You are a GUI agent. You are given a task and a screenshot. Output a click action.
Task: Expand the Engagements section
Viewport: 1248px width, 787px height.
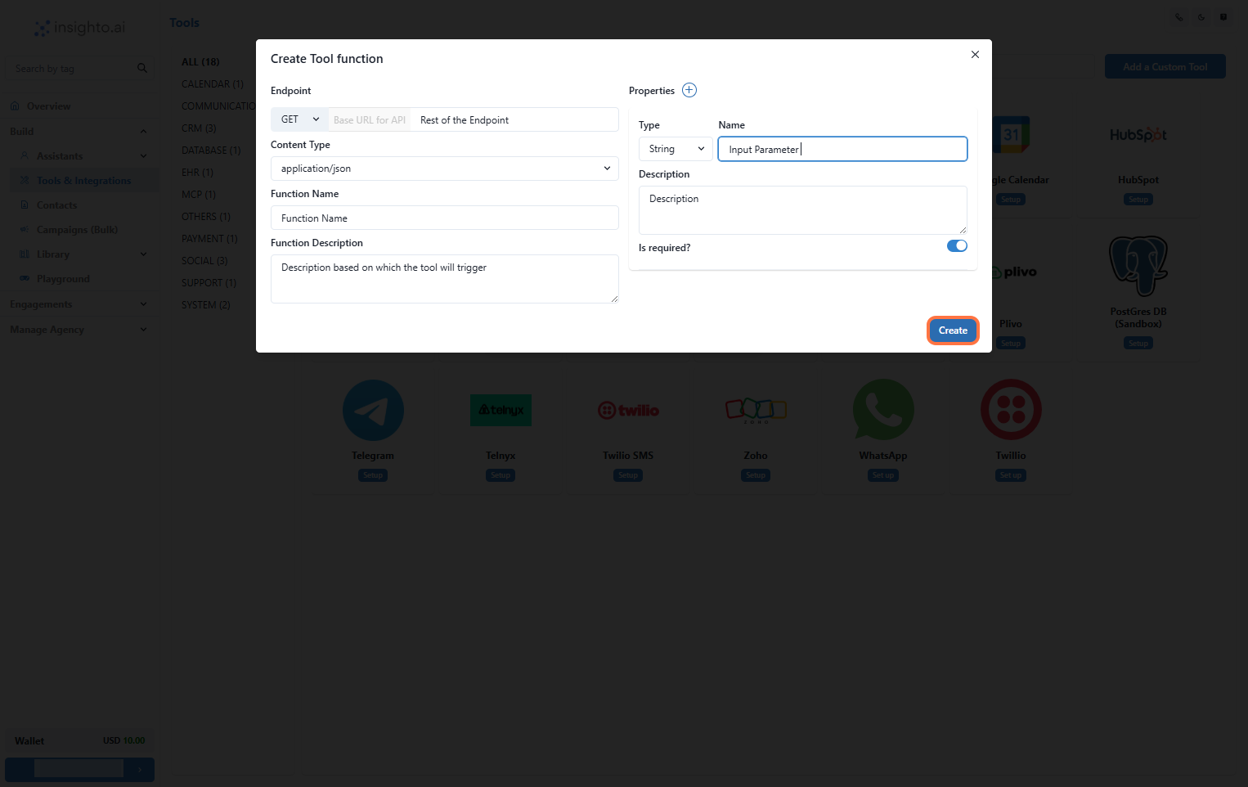[79, 304]
